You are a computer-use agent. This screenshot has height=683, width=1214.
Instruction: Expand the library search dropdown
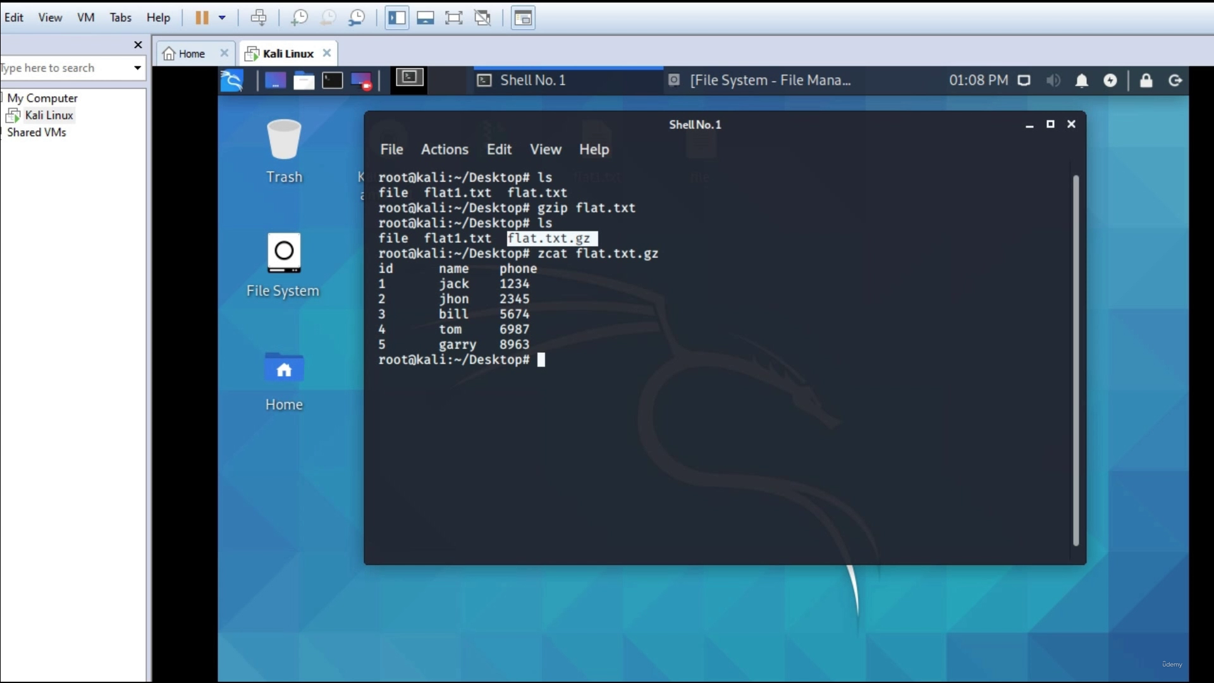tap(137, 68)
